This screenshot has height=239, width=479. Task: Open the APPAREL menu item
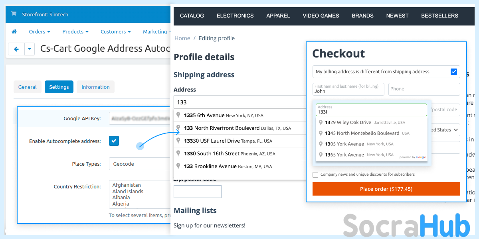[278, 16]
